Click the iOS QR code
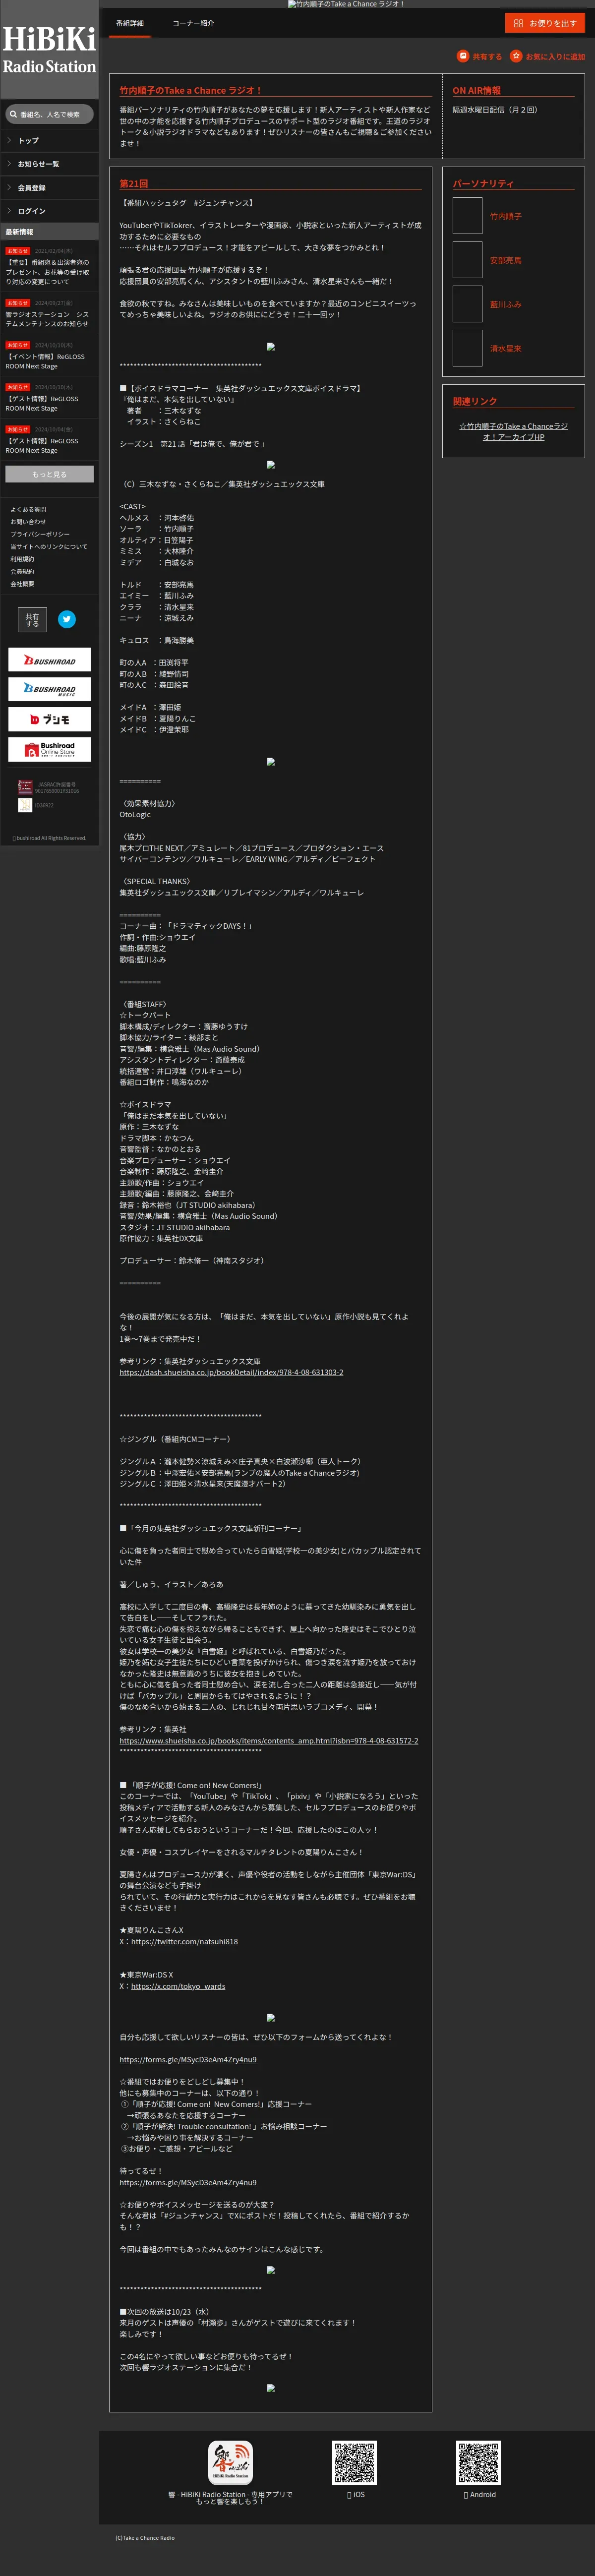This screenshot has height=2576, width=595. [x=354, y=2462]
